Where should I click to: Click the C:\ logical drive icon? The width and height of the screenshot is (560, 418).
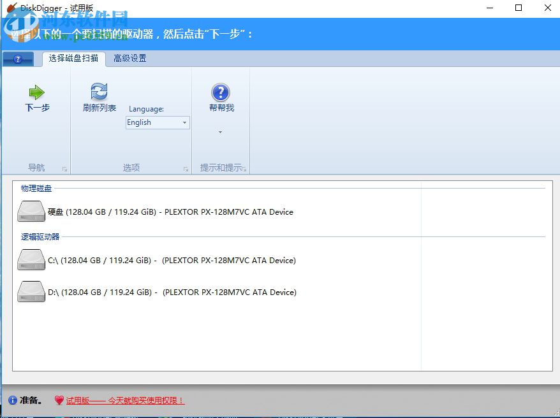pyautogui.click(x=31, y=259)
